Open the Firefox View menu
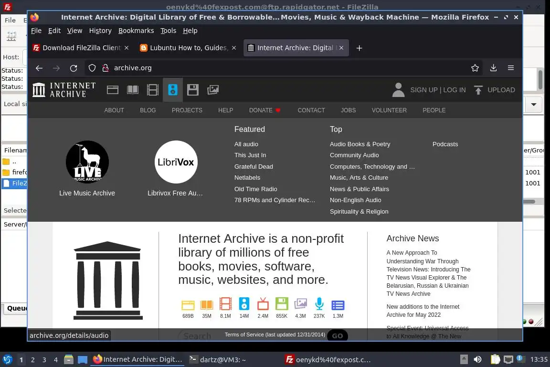 click(74, 31)
